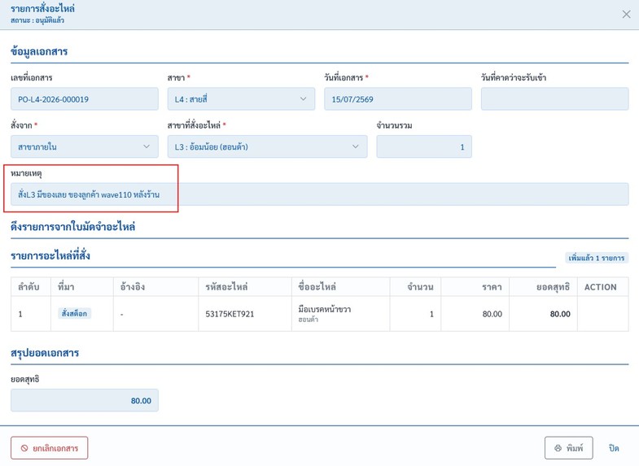Click the ยอดสุทธิ summary field 80.00
The width and height of the screenshot is (639, 466).
tap(85, 400)
